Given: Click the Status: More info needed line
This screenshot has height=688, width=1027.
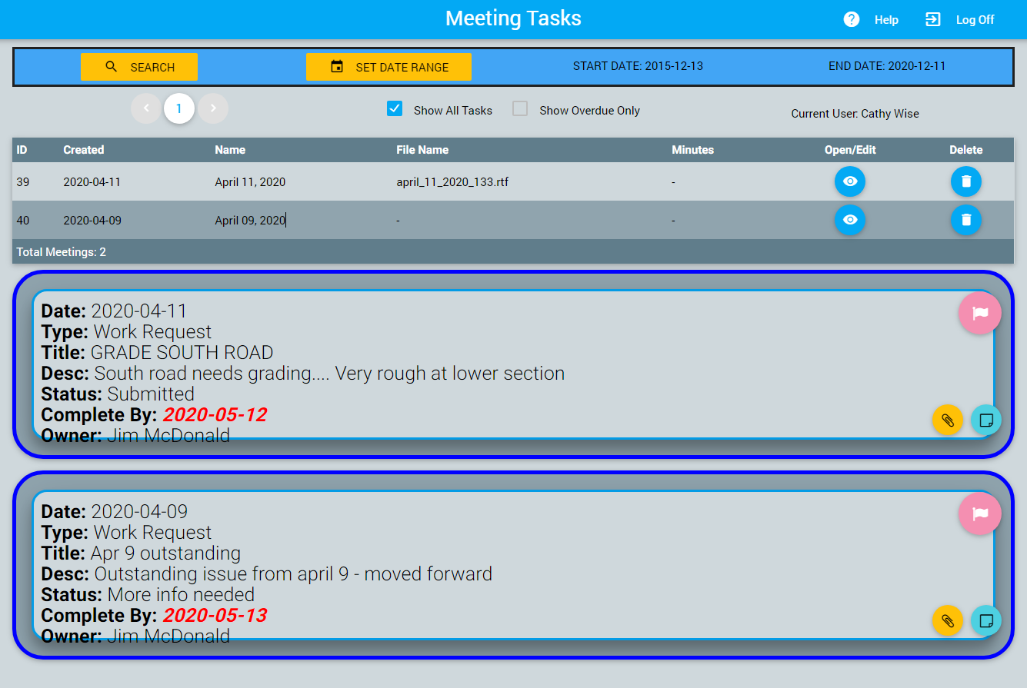Looking at the screenshot, I should tap(148, 595).
